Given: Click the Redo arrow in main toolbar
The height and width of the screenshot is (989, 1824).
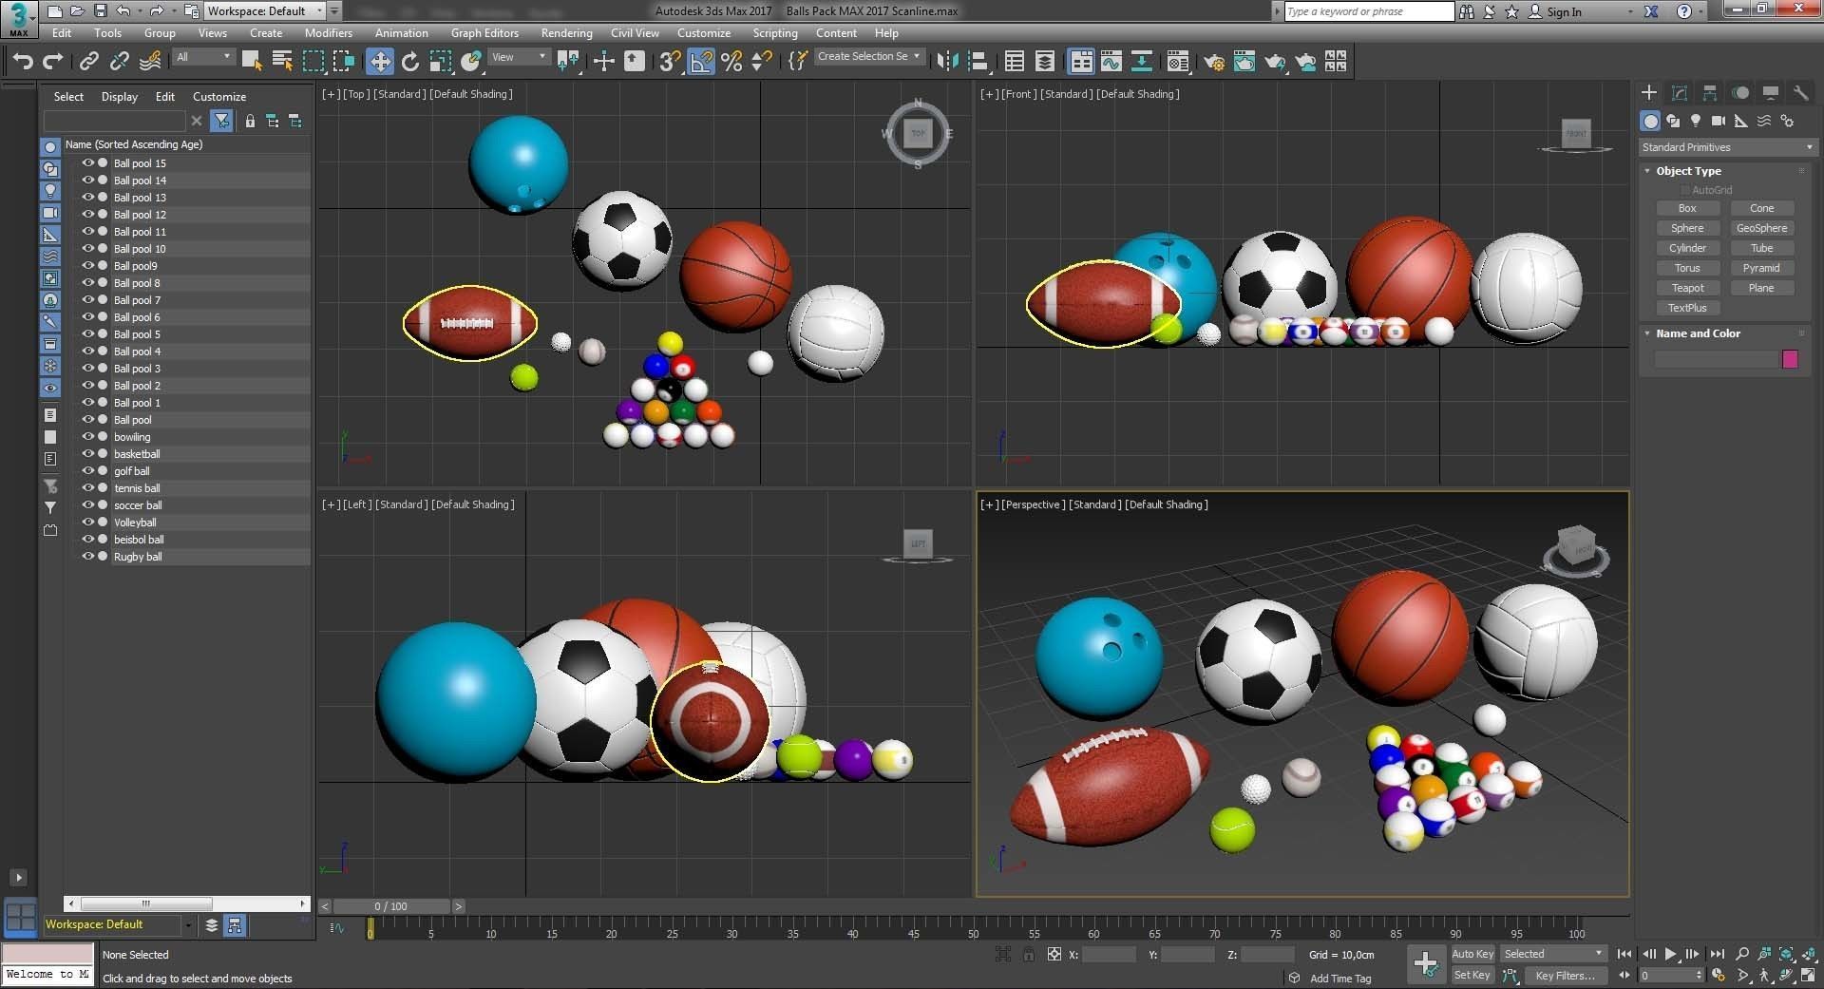Looking at the screenshot, I should (53, 62).
